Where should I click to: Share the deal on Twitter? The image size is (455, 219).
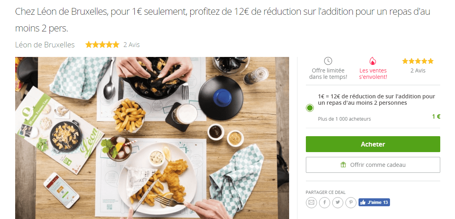338,202
